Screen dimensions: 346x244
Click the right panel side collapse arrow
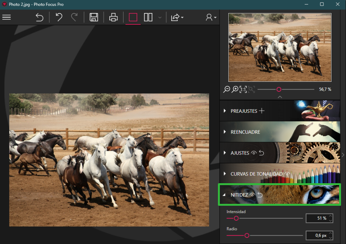coord(343,155)
